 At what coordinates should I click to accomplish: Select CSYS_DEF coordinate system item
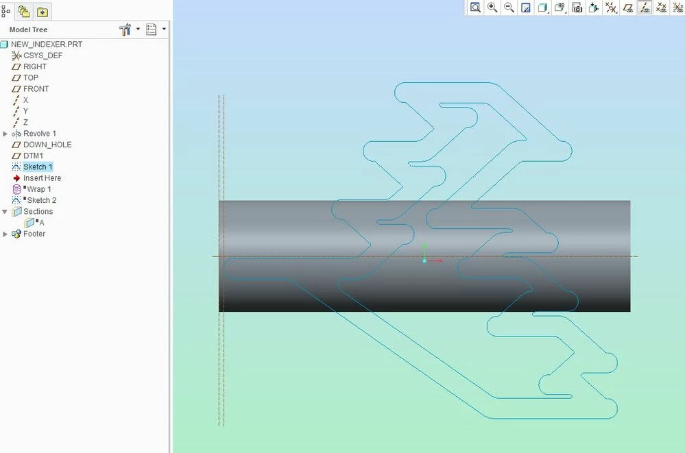click(x=43, y=56)
